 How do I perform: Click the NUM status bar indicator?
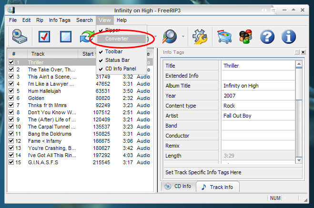point(275,198)
